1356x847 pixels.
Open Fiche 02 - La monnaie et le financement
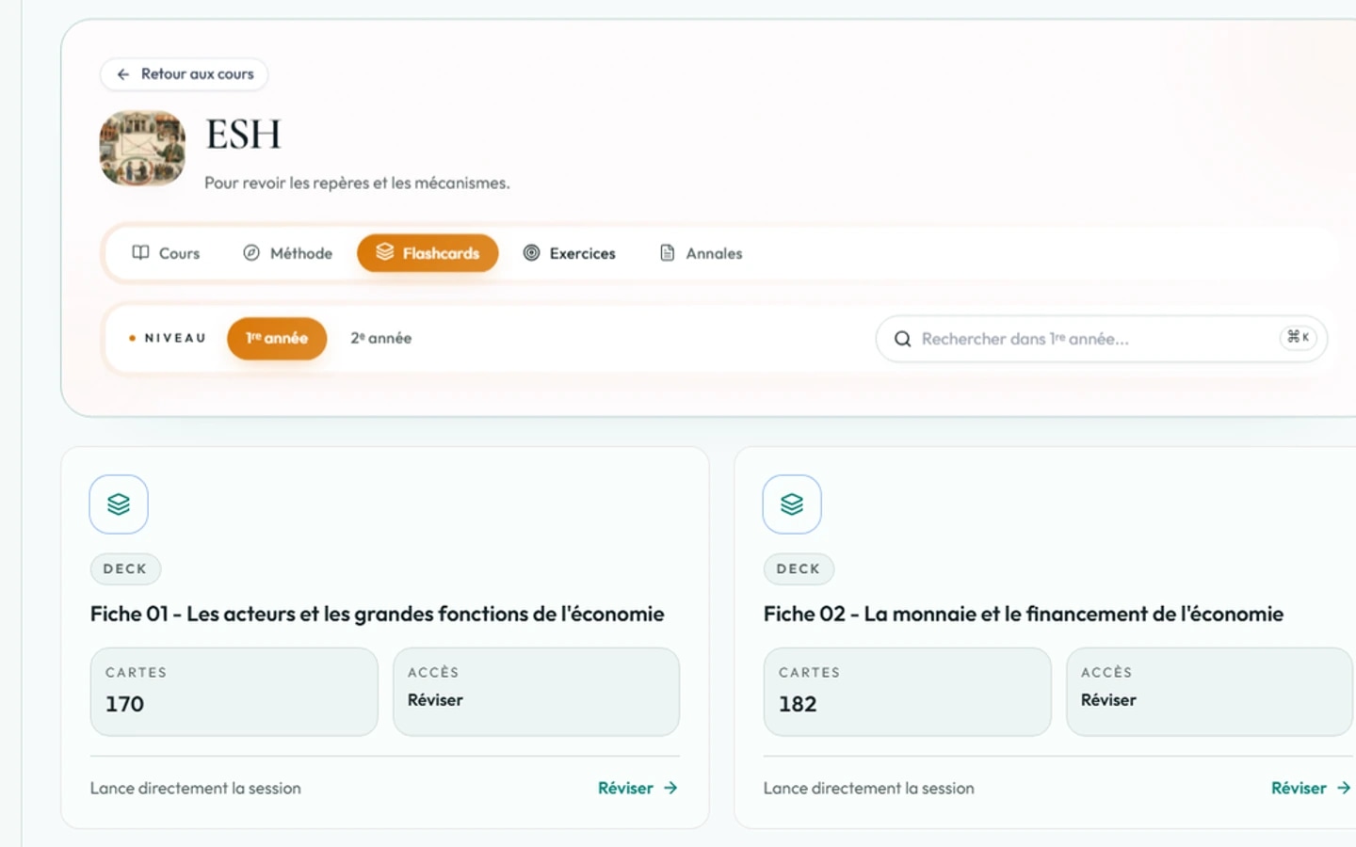(x=1024, y=614)
